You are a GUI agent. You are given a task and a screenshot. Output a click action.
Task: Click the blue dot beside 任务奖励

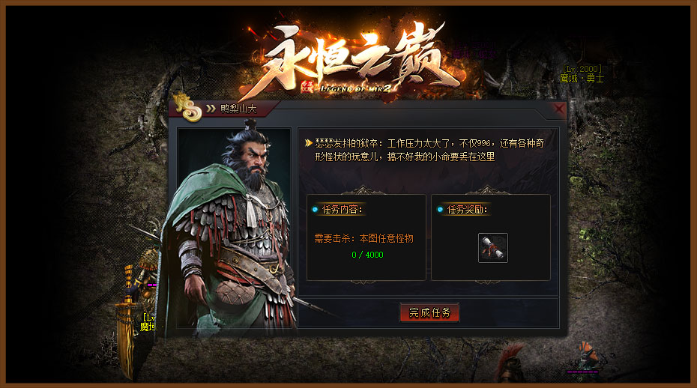[440, 209]
